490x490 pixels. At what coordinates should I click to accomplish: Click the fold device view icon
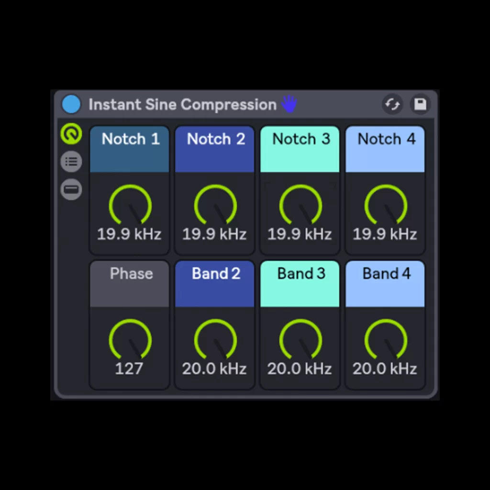coord(71,189)
